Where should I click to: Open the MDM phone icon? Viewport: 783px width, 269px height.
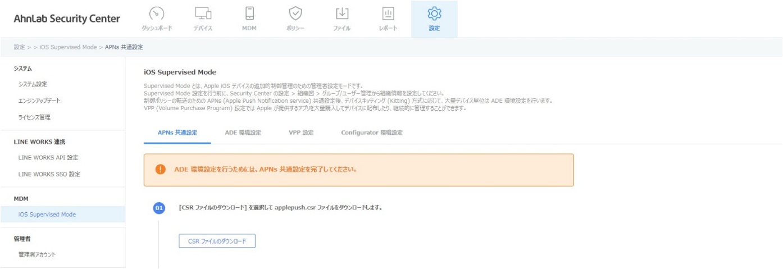[249, 13]
